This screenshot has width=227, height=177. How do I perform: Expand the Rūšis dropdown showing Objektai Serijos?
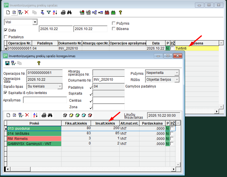click(x=177, y=80)
